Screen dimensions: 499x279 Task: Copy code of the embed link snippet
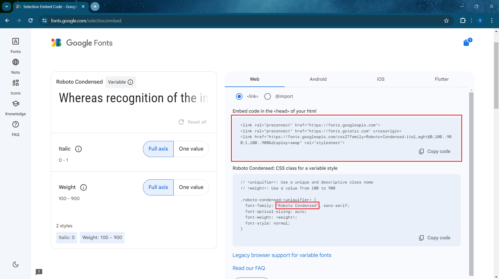[x=435, y=151]
